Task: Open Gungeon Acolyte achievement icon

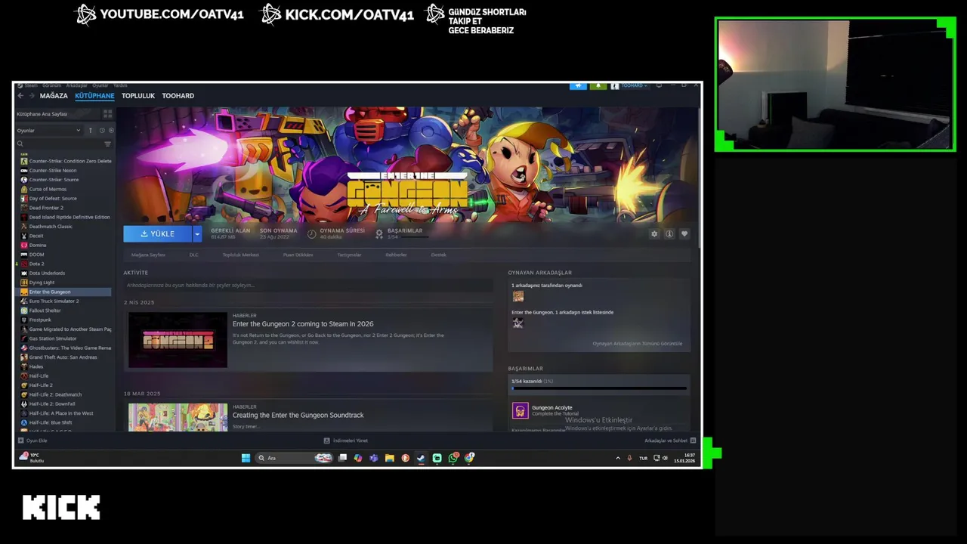Action: 520,410
